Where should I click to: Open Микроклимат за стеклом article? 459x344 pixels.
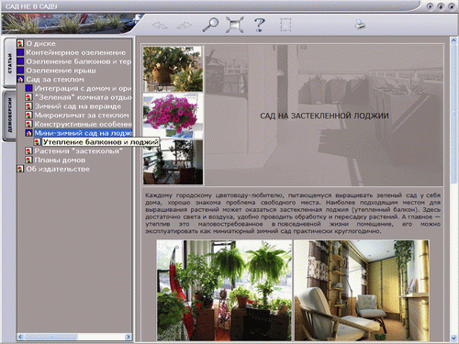click(82, 116)
